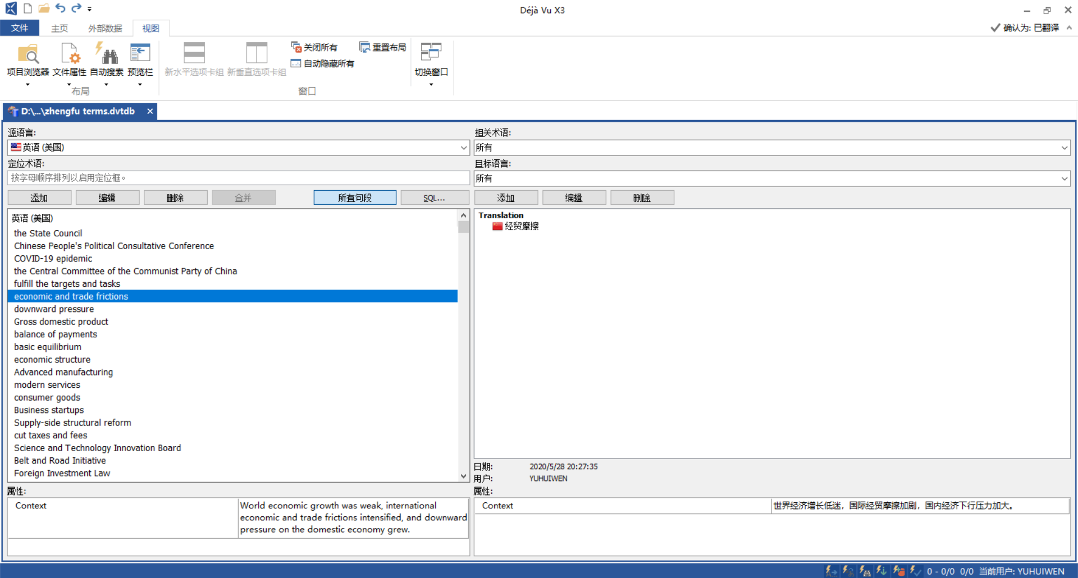
Task: Click 重置布局 reset layout
Action: 382,47
